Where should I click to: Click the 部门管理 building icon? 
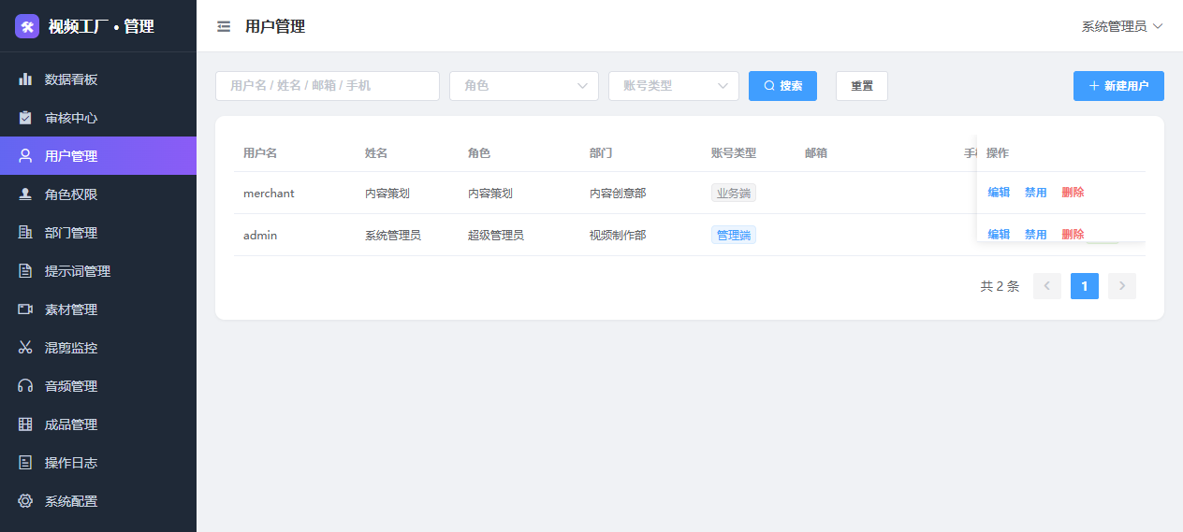tap(25, 233)
